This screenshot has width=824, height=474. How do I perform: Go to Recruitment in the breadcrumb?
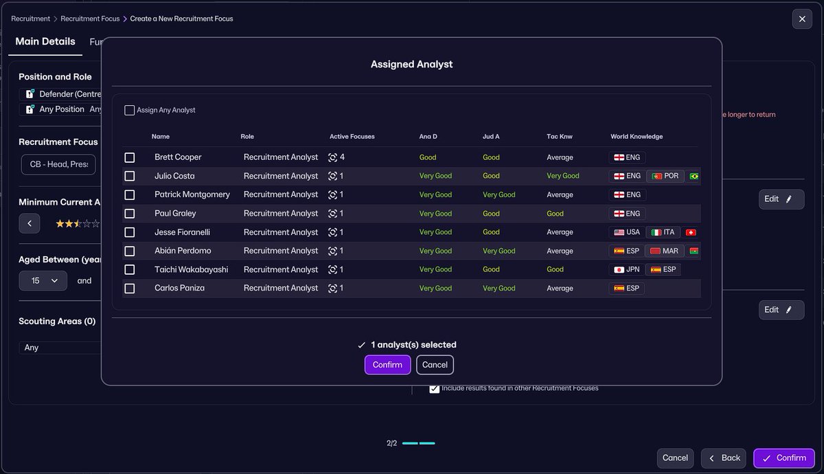click(30, 19)
